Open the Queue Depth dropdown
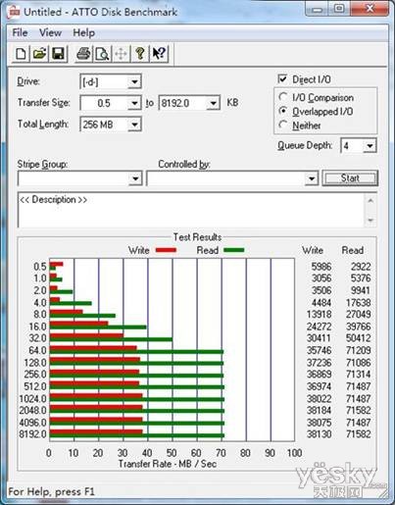Image resolution: width=395 pixels, height=505 pixels. point(370,146)
